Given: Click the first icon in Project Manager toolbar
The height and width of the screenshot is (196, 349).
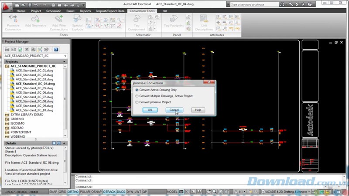Looking at the screenshot, I should [x=7, y=49].
